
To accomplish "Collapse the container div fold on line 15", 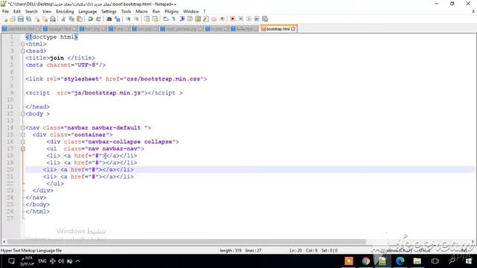I will point(23,135).
